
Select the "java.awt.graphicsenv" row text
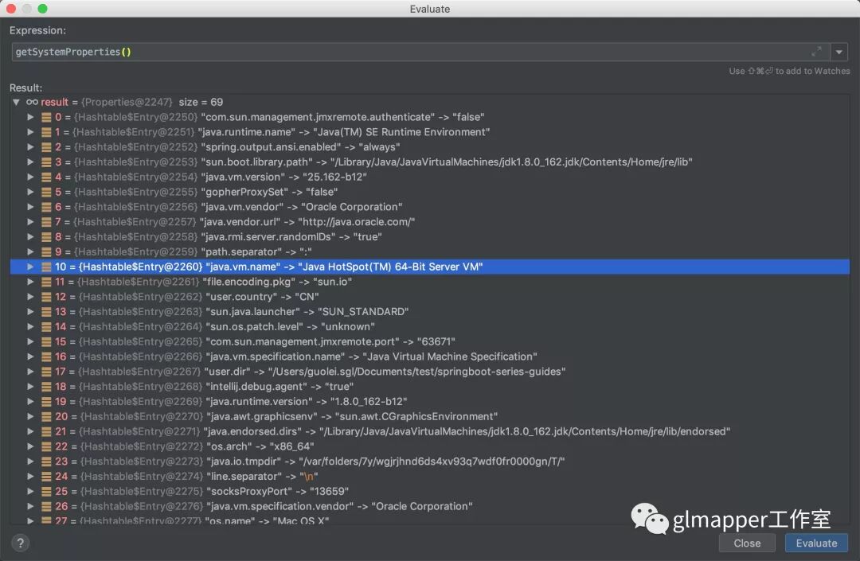[x=352, y=416]
